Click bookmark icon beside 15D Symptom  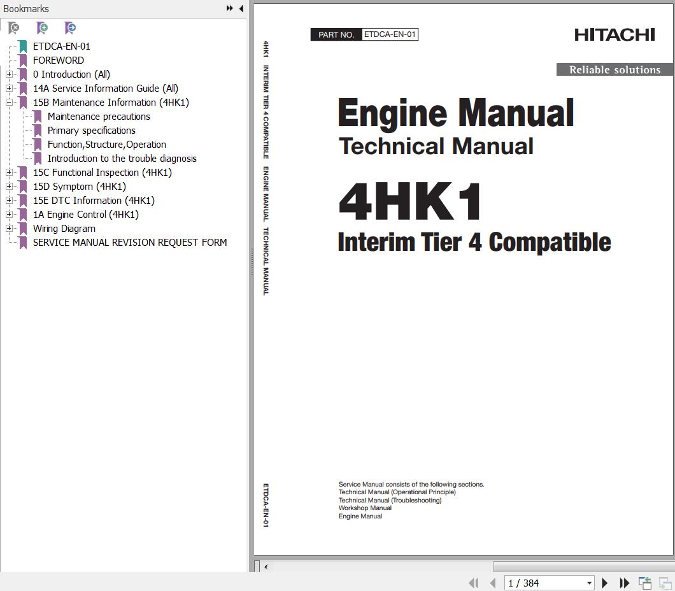pos(23,187)
